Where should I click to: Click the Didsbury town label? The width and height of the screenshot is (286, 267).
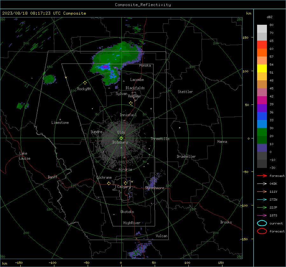point(120,142)
